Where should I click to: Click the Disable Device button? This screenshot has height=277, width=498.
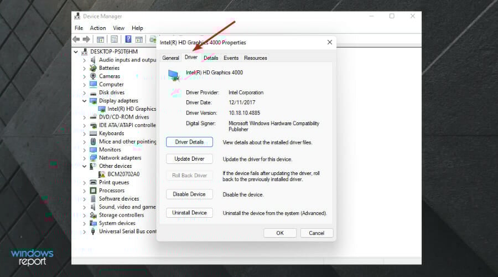click(189, 194)
